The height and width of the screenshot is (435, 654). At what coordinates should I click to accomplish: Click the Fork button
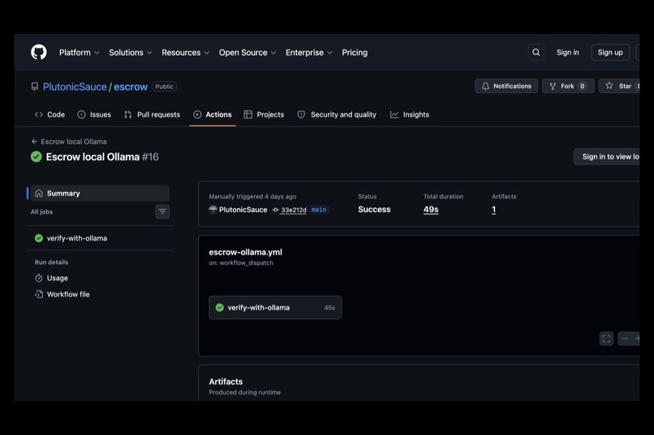pos(568,86)
